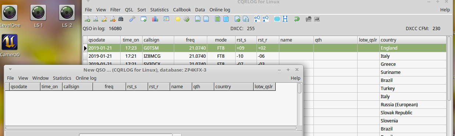
Task: Click the Russia (European) country cell
Action: coord(412,105)
